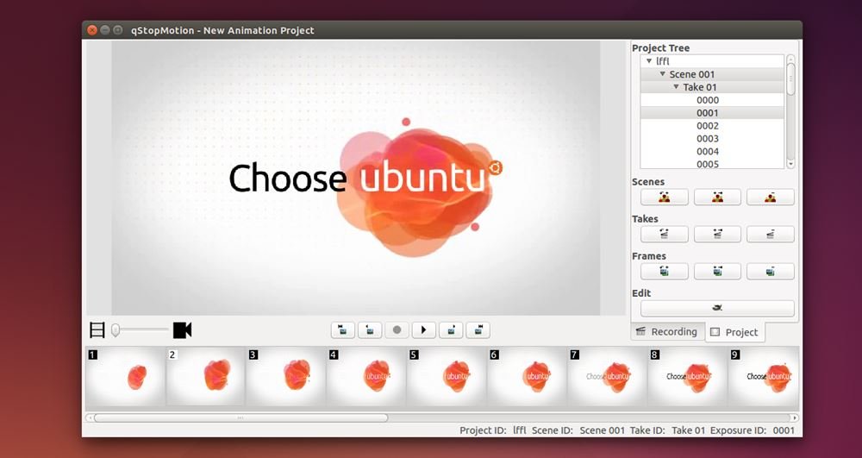Click the Project Tree scroll down arrow
Image resolution: width=862 pixels, height=458 pixels.
point(790,164)
